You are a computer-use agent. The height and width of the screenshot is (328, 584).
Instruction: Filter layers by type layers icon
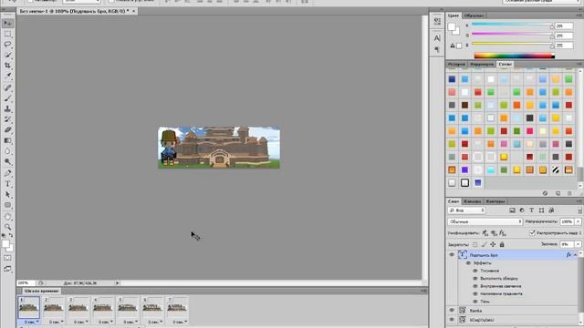pos(531,210)
